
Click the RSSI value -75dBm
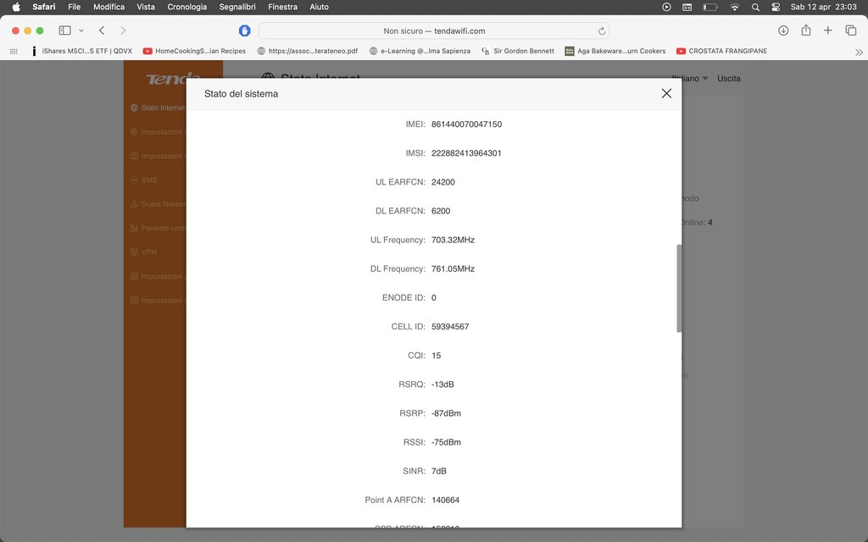446,442
